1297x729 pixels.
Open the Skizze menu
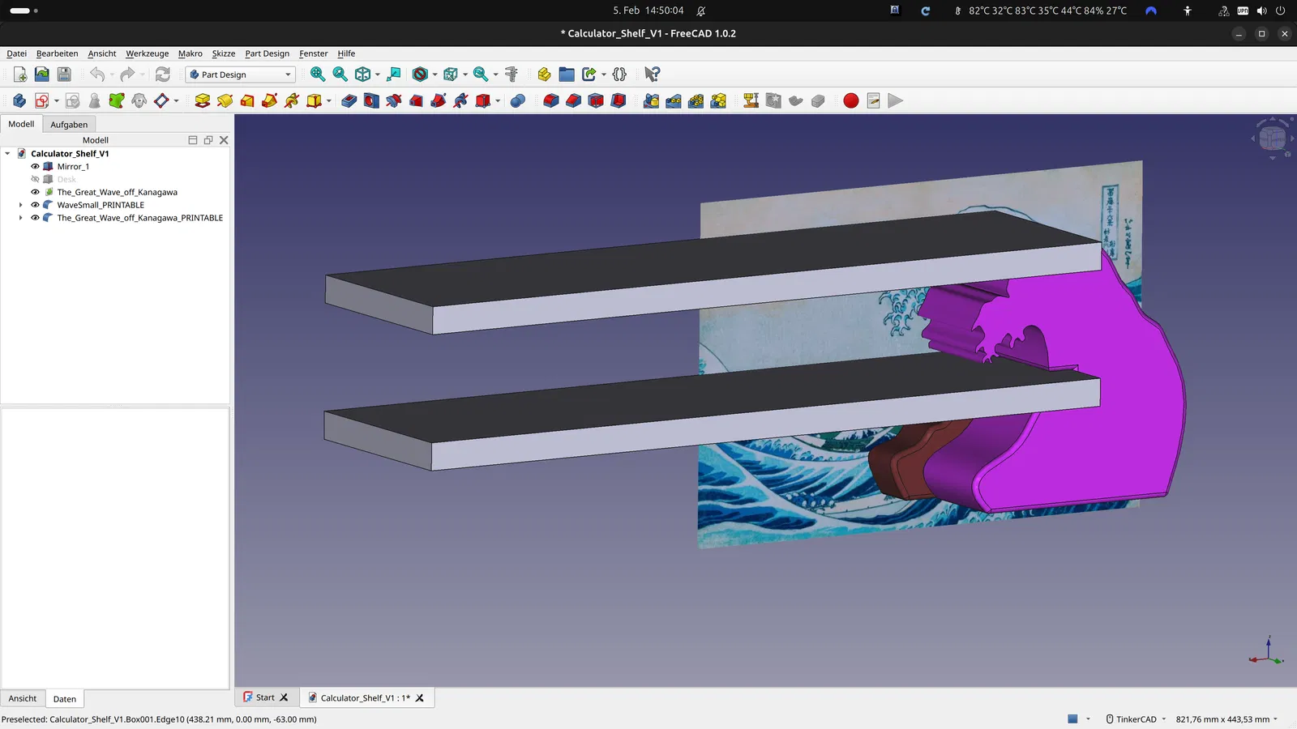(224, 53)
